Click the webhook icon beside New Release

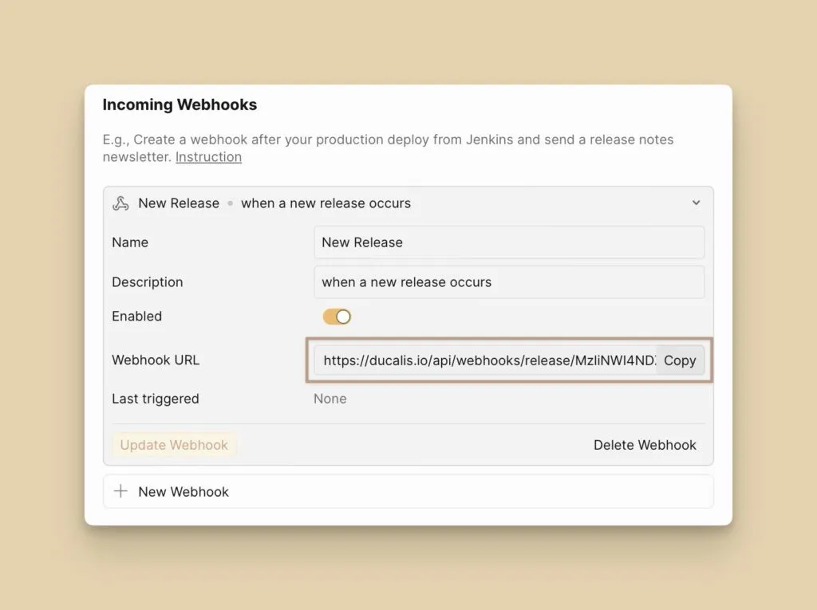coord(120,203)
